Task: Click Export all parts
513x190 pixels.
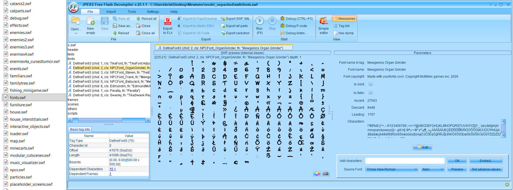Action: (x=234, y=26)
